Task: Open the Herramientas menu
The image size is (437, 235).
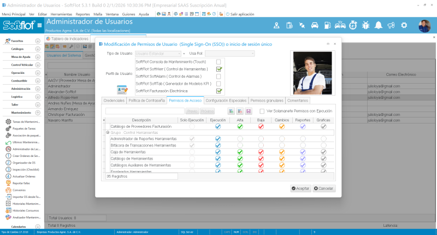Action: 61,14
